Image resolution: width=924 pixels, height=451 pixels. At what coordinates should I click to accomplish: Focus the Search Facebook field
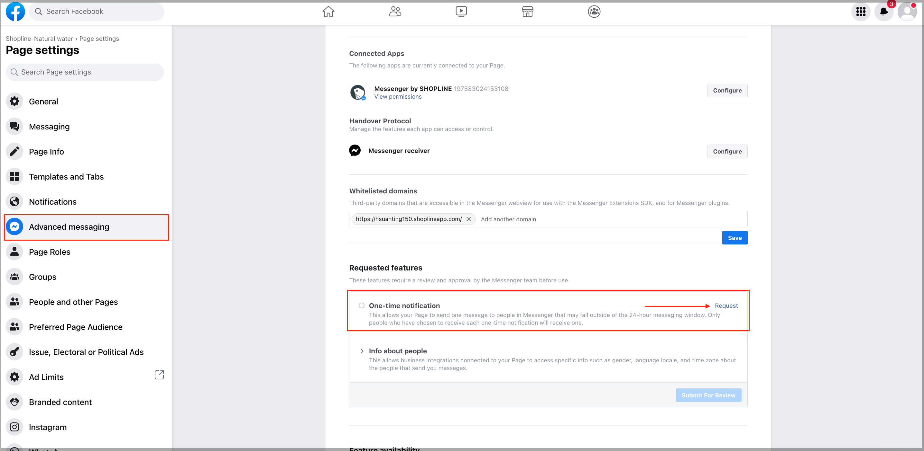click(97, 12)
